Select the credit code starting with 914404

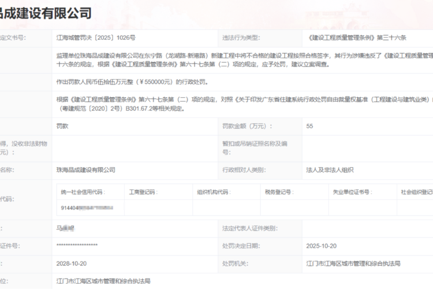[x=87, y=206]
